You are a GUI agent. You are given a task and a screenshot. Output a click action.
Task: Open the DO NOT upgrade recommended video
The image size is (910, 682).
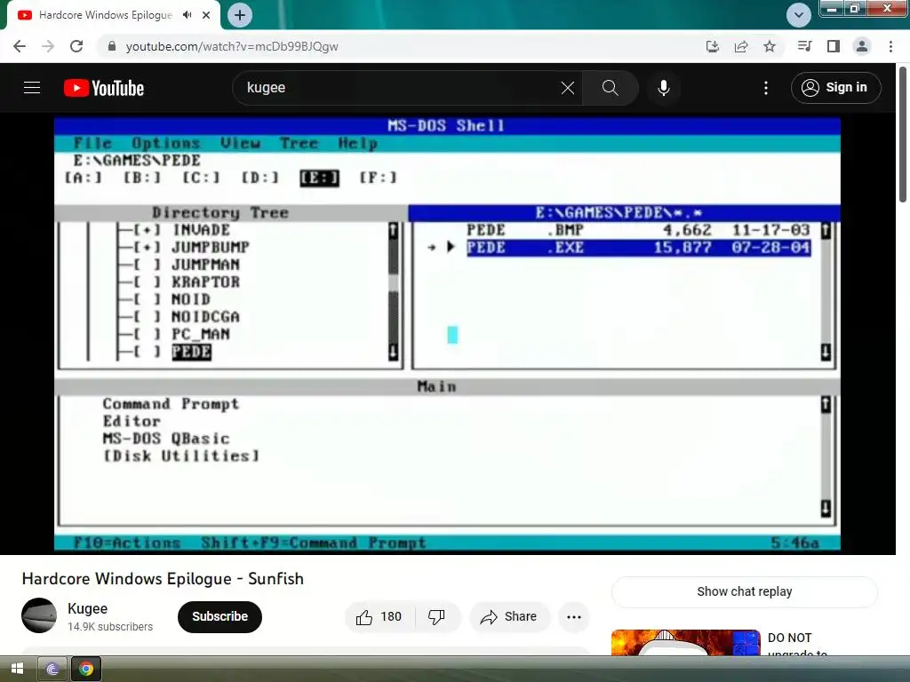coord(685,643)
